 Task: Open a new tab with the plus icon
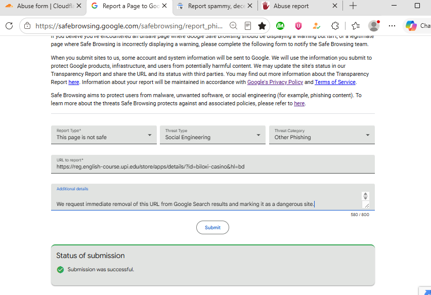coord(353,6)
